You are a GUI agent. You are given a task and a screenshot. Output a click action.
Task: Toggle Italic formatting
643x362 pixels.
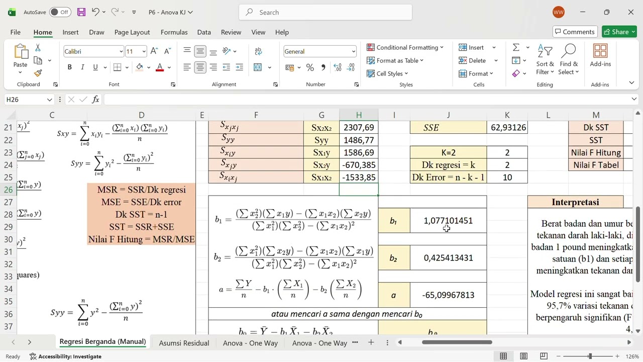(82, 67)
